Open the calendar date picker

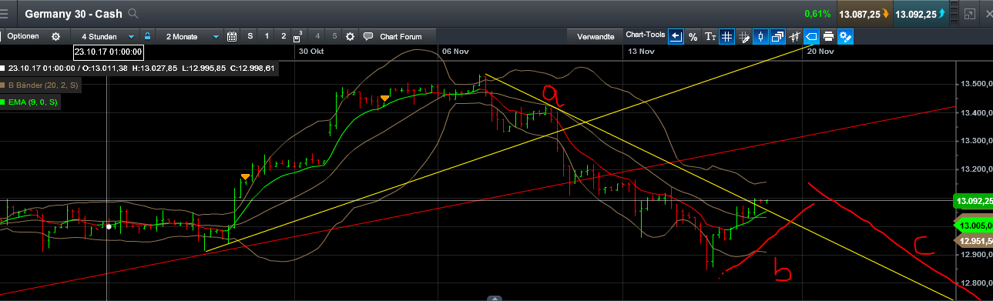coord(232,36)
